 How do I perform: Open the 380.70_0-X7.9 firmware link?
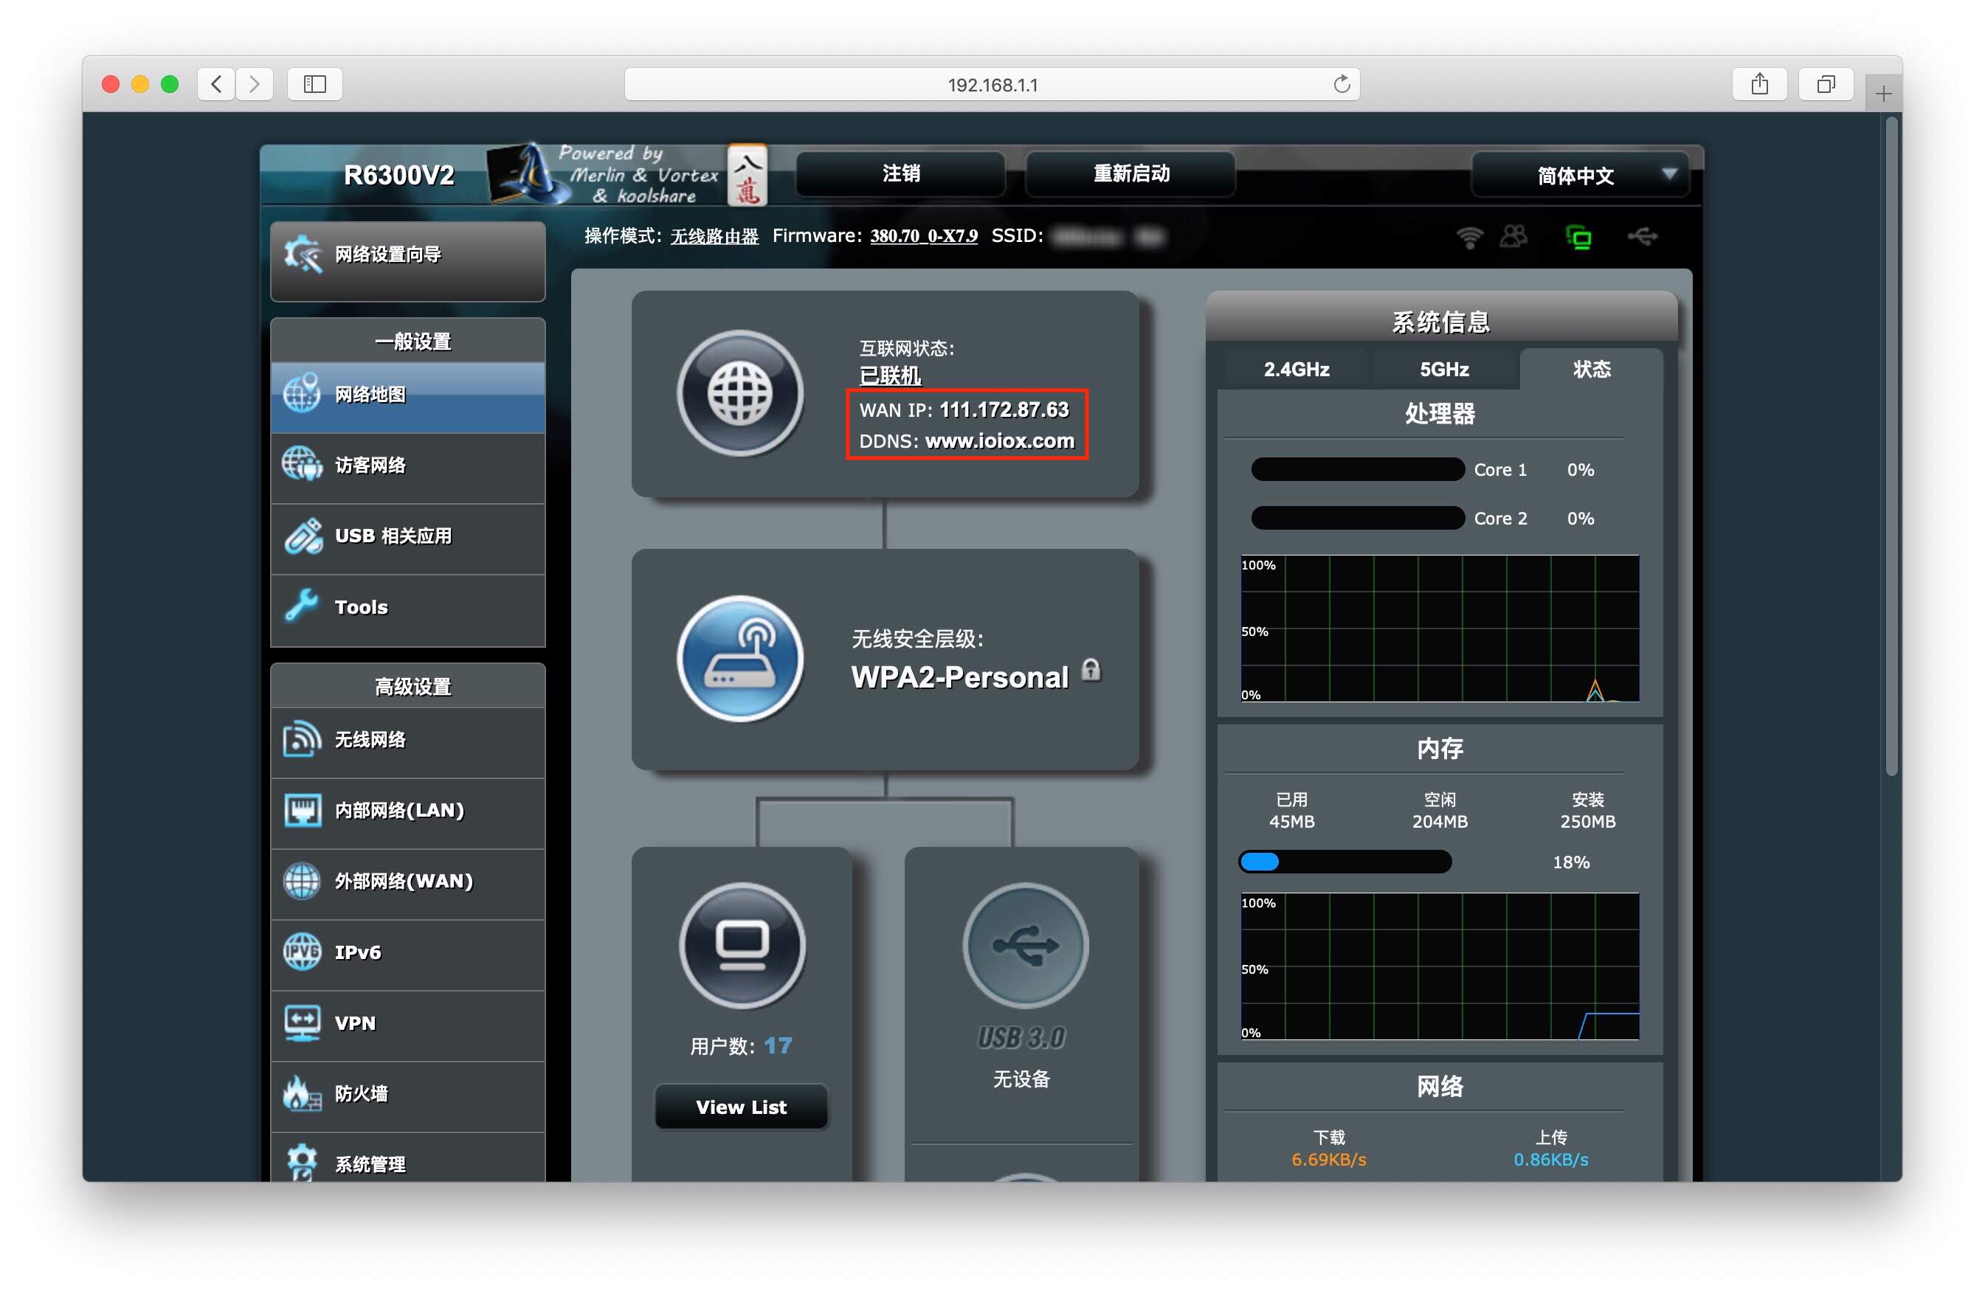[923, 236]
